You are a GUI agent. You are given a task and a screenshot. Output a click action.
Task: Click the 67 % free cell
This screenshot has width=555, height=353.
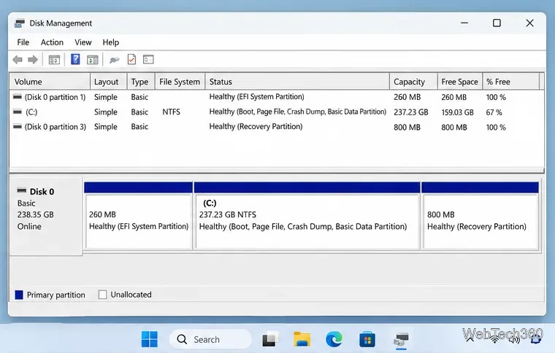[x=494, y=112]
